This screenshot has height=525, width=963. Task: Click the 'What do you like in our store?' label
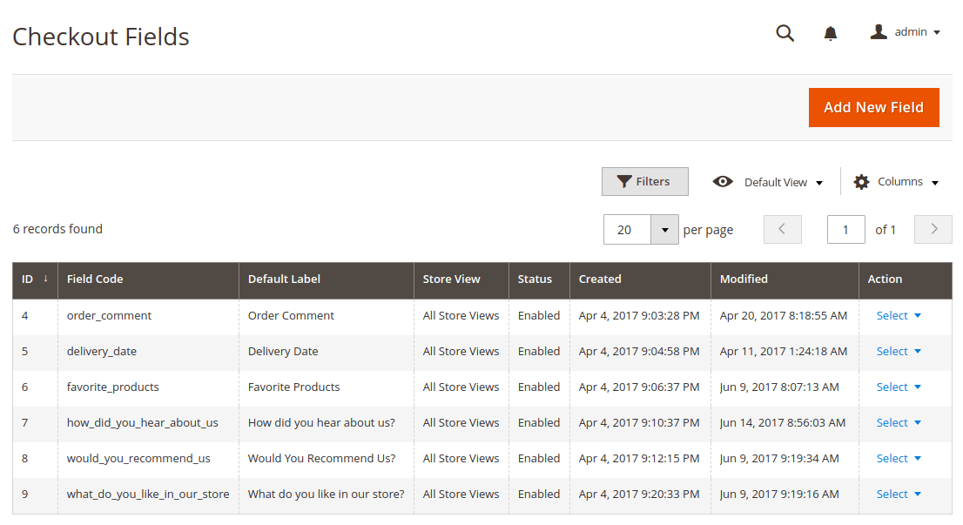(x=327, y=494)
